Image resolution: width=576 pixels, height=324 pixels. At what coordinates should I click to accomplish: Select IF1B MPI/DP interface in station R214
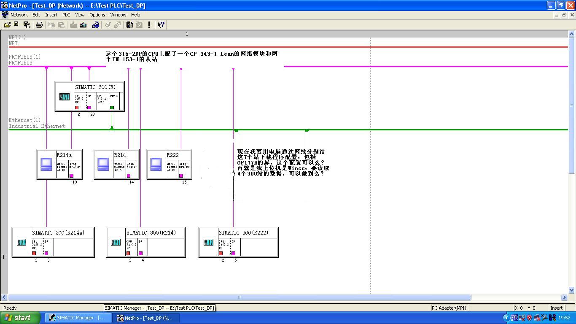132,169
